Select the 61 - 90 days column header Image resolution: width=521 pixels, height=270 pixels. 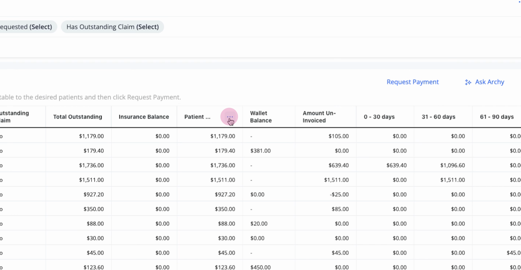(497, 117)
